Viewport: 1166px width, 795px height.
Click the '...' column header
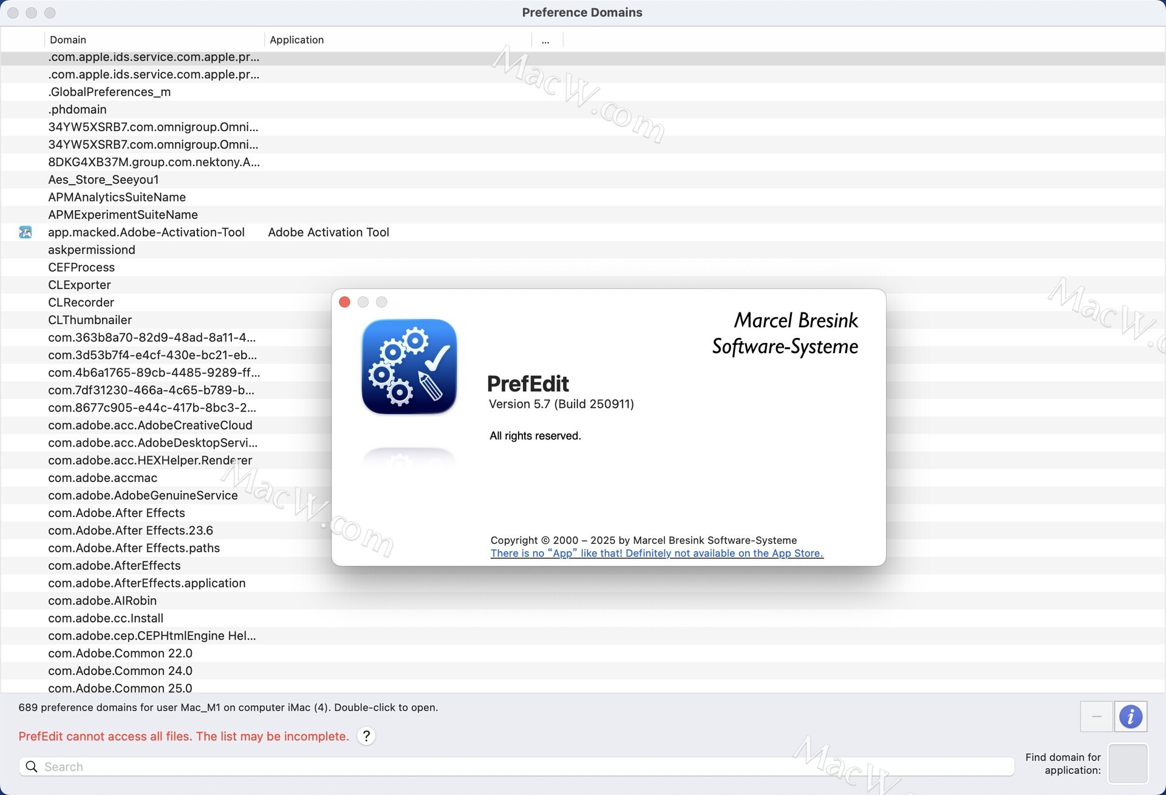(546, 40)
